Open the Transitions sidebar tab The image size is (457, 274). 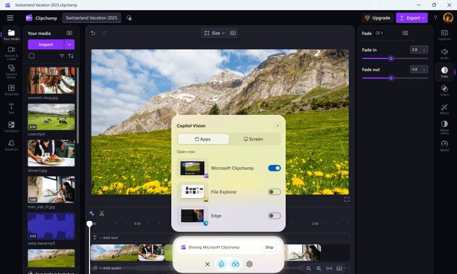click(x=11, y=126)
